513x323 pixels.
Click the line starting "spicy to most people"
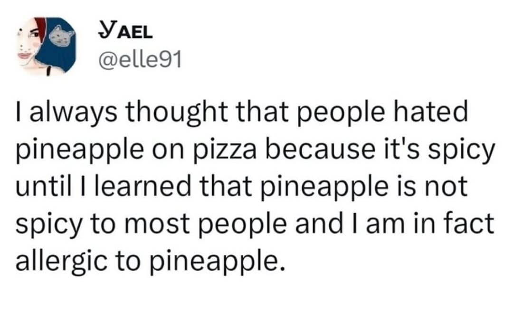point(255,224)
